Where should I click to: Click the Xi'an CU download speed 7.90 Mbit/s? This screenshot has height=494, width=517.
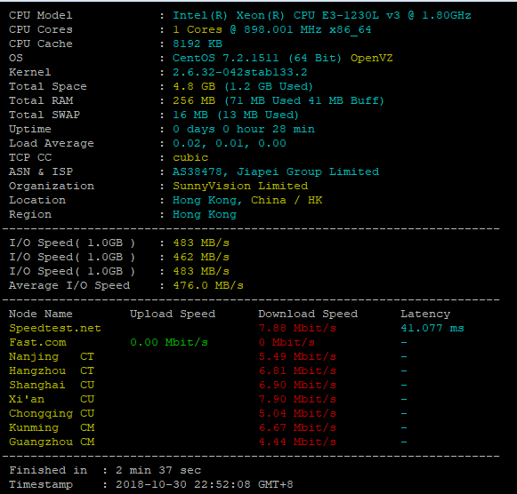coord(297,399)
